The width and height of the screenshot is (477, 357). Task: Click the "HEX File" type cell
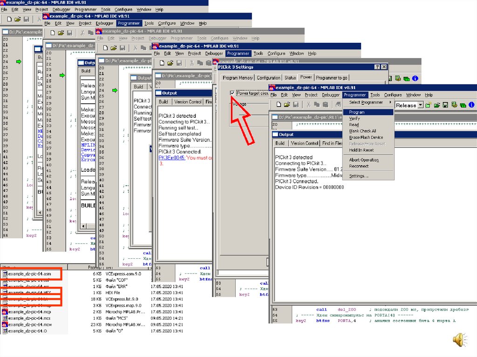113,293
